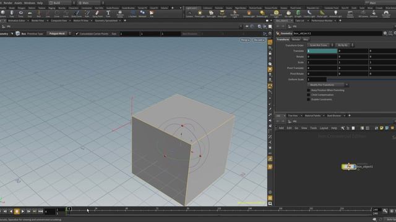Create a Geometry Light from the shelf
396x222 pixels.
coord(235,14)
